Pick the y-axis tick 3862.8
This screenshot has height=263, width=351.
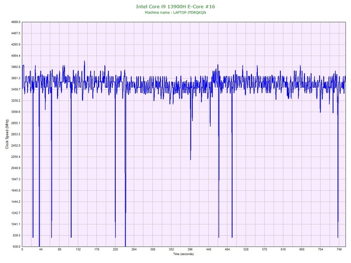(x=15, y=67)
